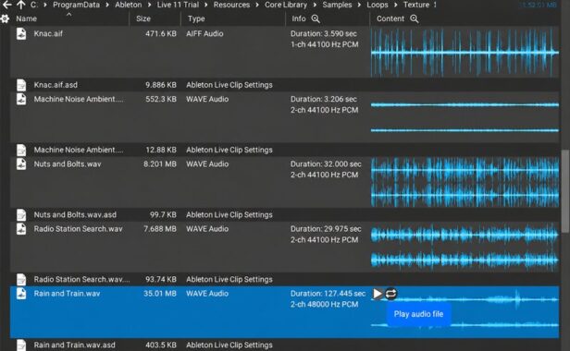Click the Content column header
This screenshot has height=351, width=570.
coord(390,18)
